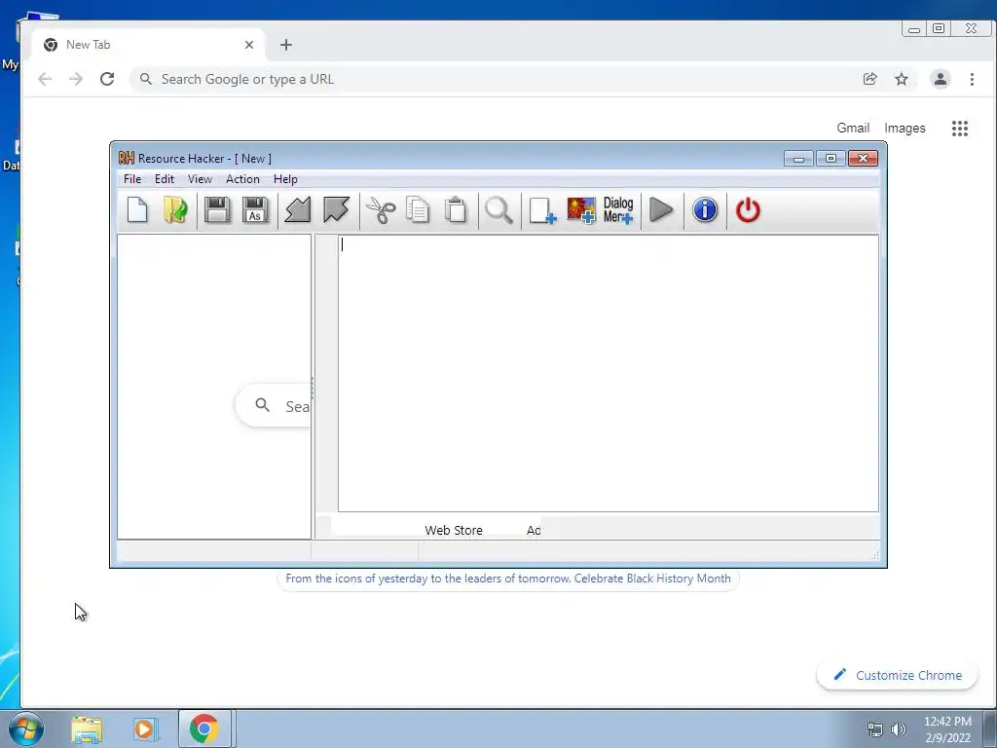
Task: Add a new image resource icon
Action: [581, 210]
